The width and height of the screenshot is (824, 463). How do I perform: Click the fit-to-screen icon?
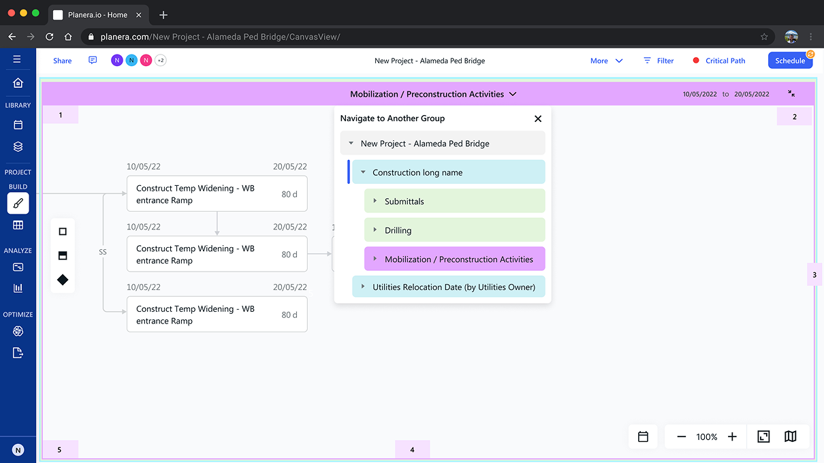[x=763, y=436]
